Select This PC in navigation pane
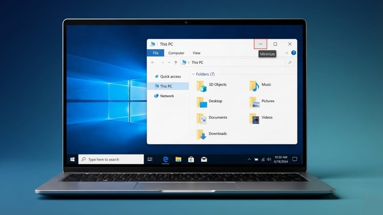Viewport: 383px width, 215px height. click(x=168, y=86)
